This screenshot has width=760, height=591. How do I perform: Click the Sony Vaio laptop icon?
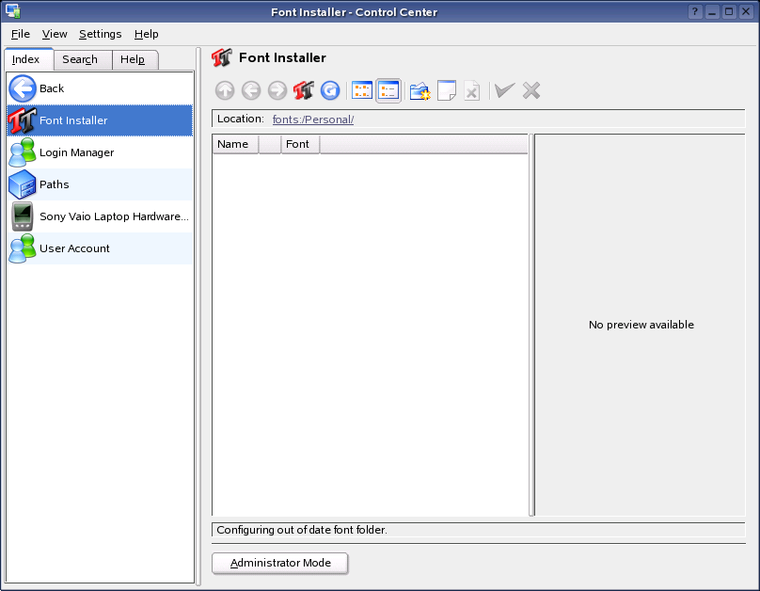pos(23,216)
